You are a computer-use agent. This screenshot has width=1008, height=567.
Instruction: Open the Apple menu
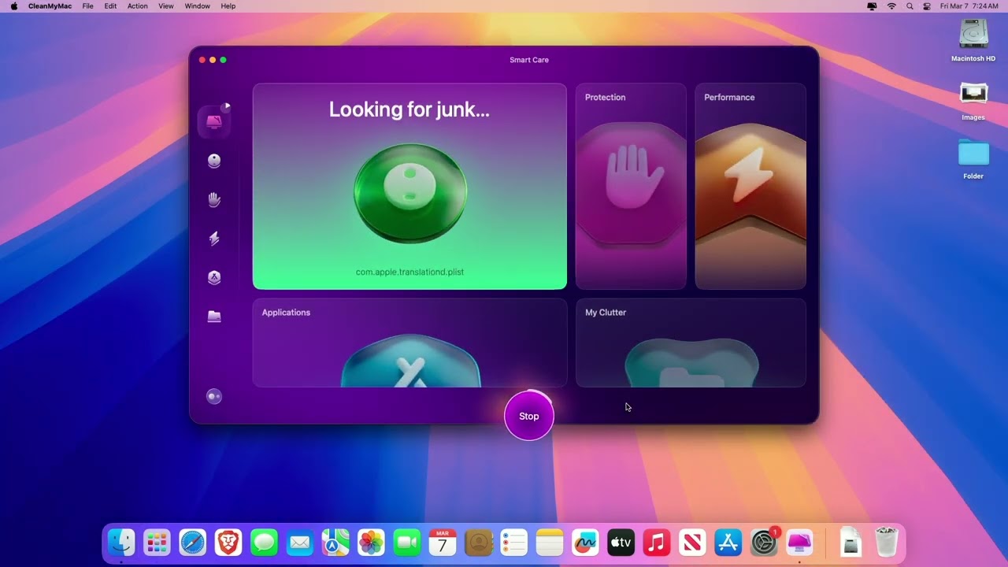pos(13,6)
